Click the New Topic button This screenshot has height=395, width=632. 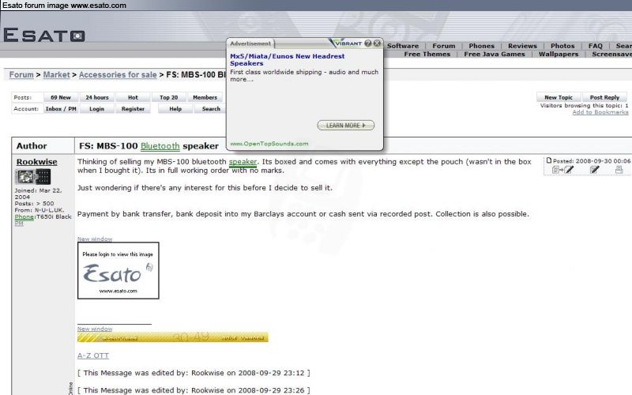point(559,97)
